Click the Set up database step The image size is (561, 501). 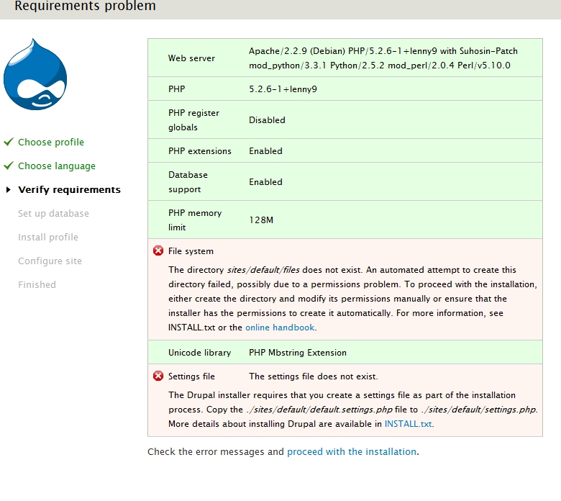point(53,214)
